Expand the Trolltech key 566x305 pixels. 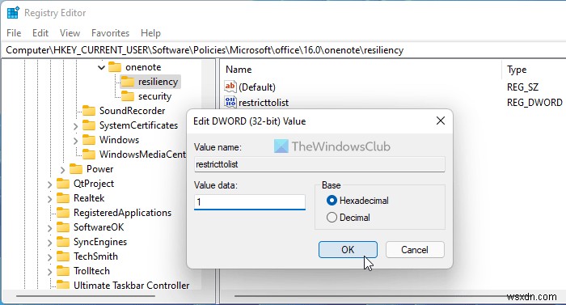49,272
